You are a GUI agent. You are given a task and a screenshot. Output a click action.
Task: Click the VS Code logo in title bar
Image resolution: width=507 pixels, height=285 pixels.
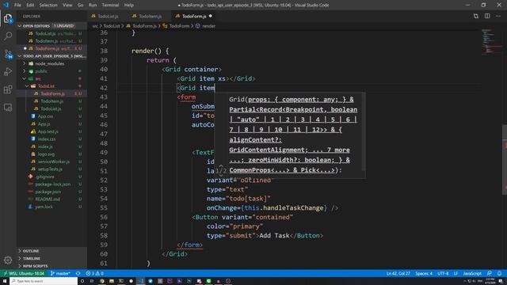6,5
